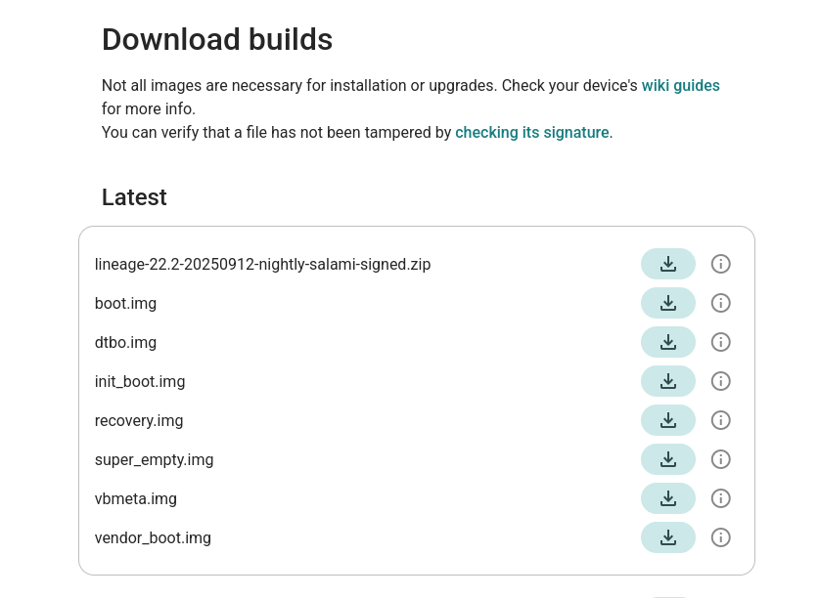Download boot.img file
The image size is (819, 598).
coord(668,303)
